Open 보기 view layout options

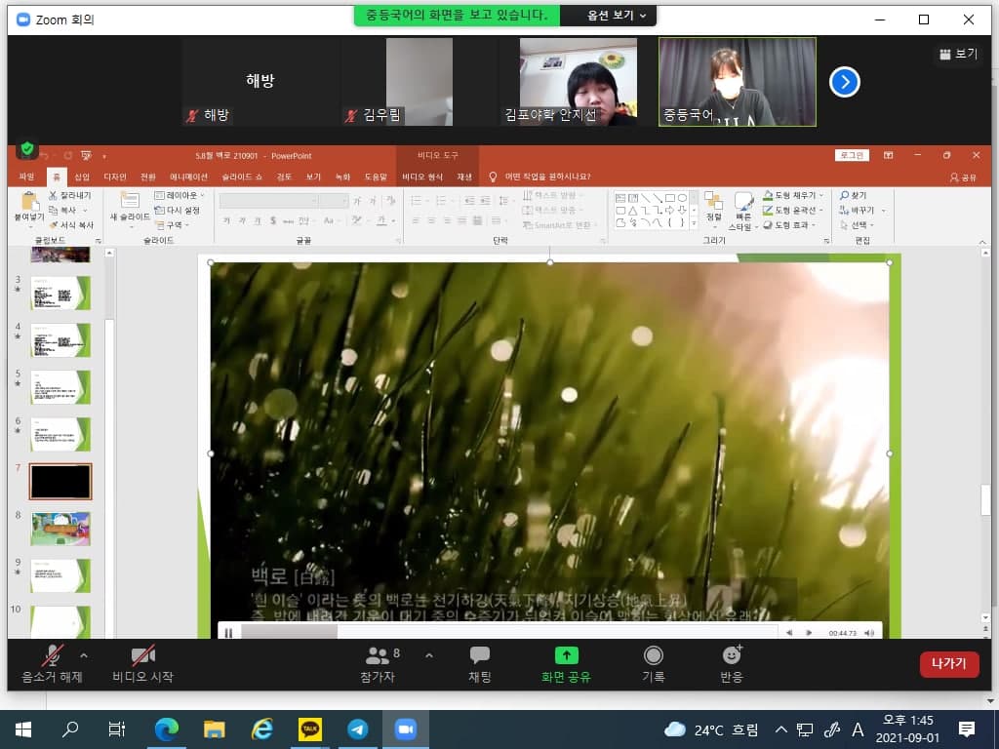point(958,55)
